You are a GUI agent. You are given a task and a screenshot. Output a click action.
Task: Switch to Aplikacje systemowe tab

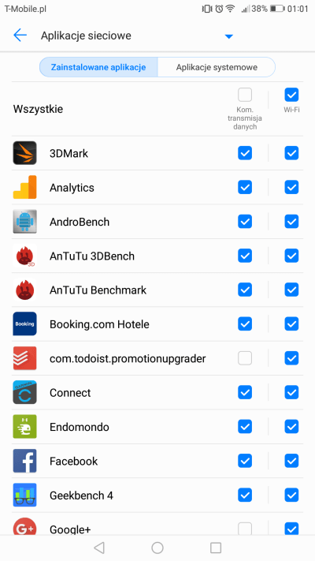point(217,67)
